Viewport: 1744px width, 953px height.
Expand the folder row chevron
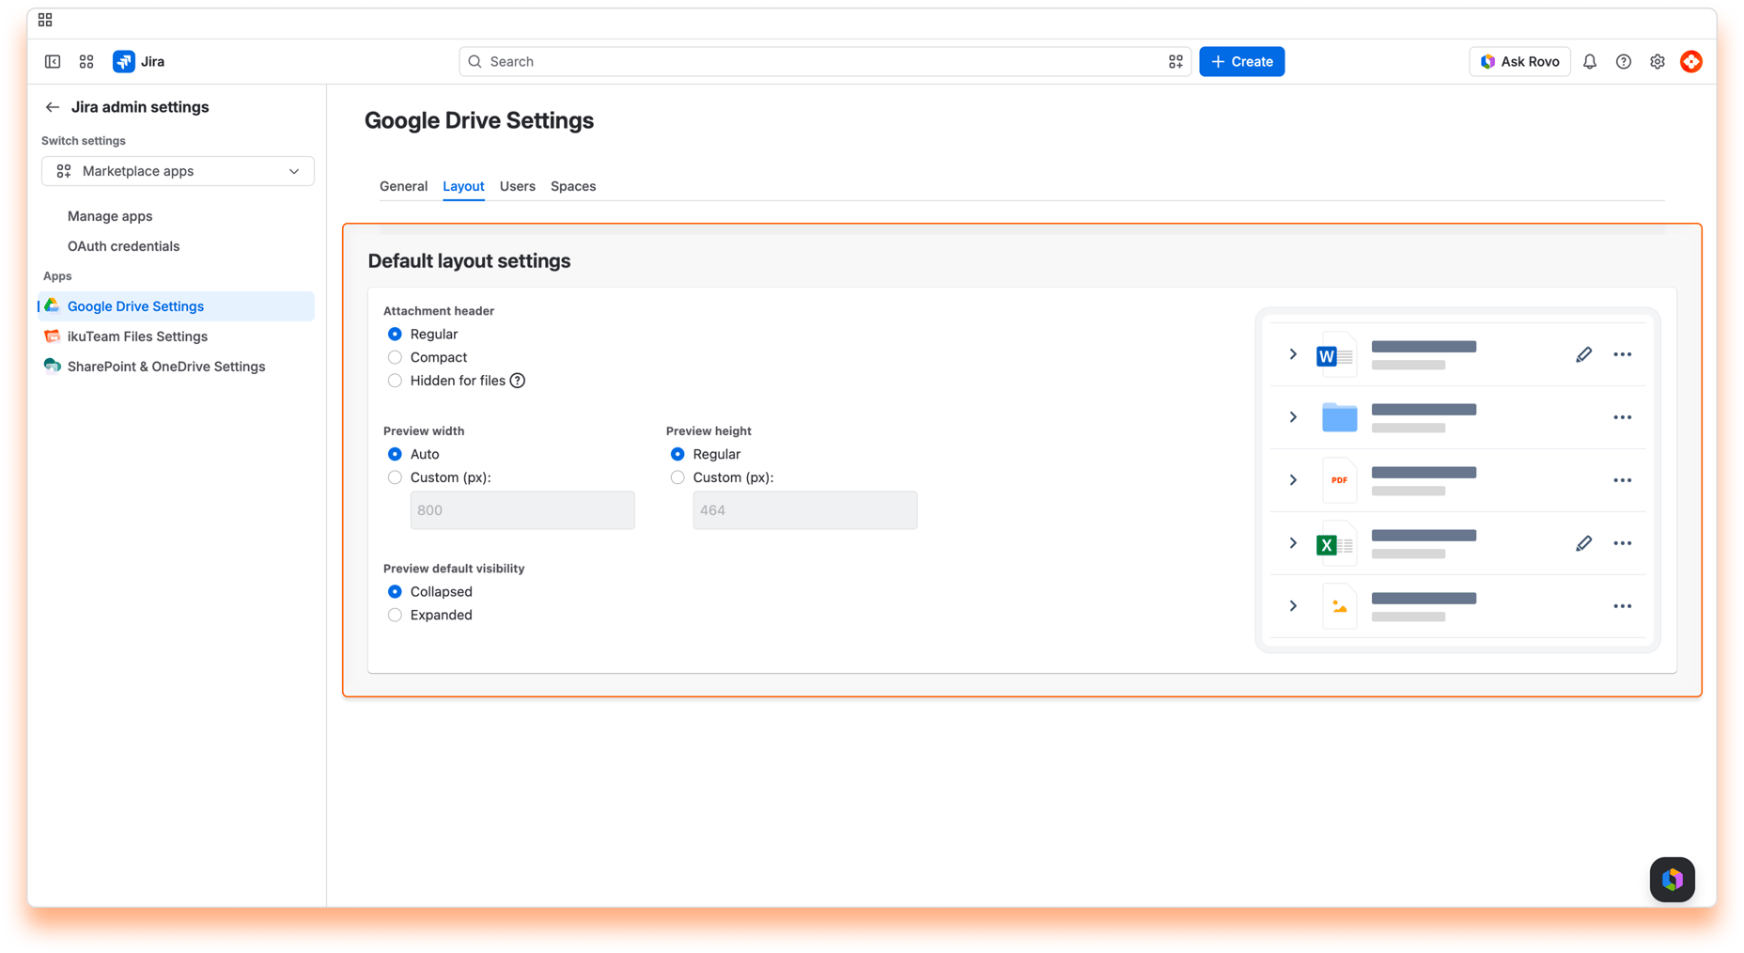coord(1293,417)
